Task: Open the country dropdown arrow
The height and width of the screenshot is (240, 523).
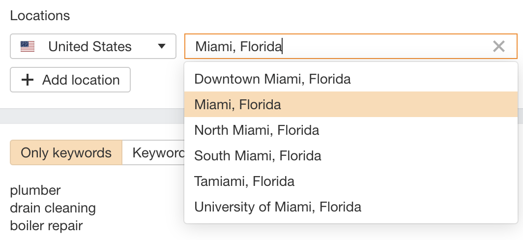Action: pos(161,46)
